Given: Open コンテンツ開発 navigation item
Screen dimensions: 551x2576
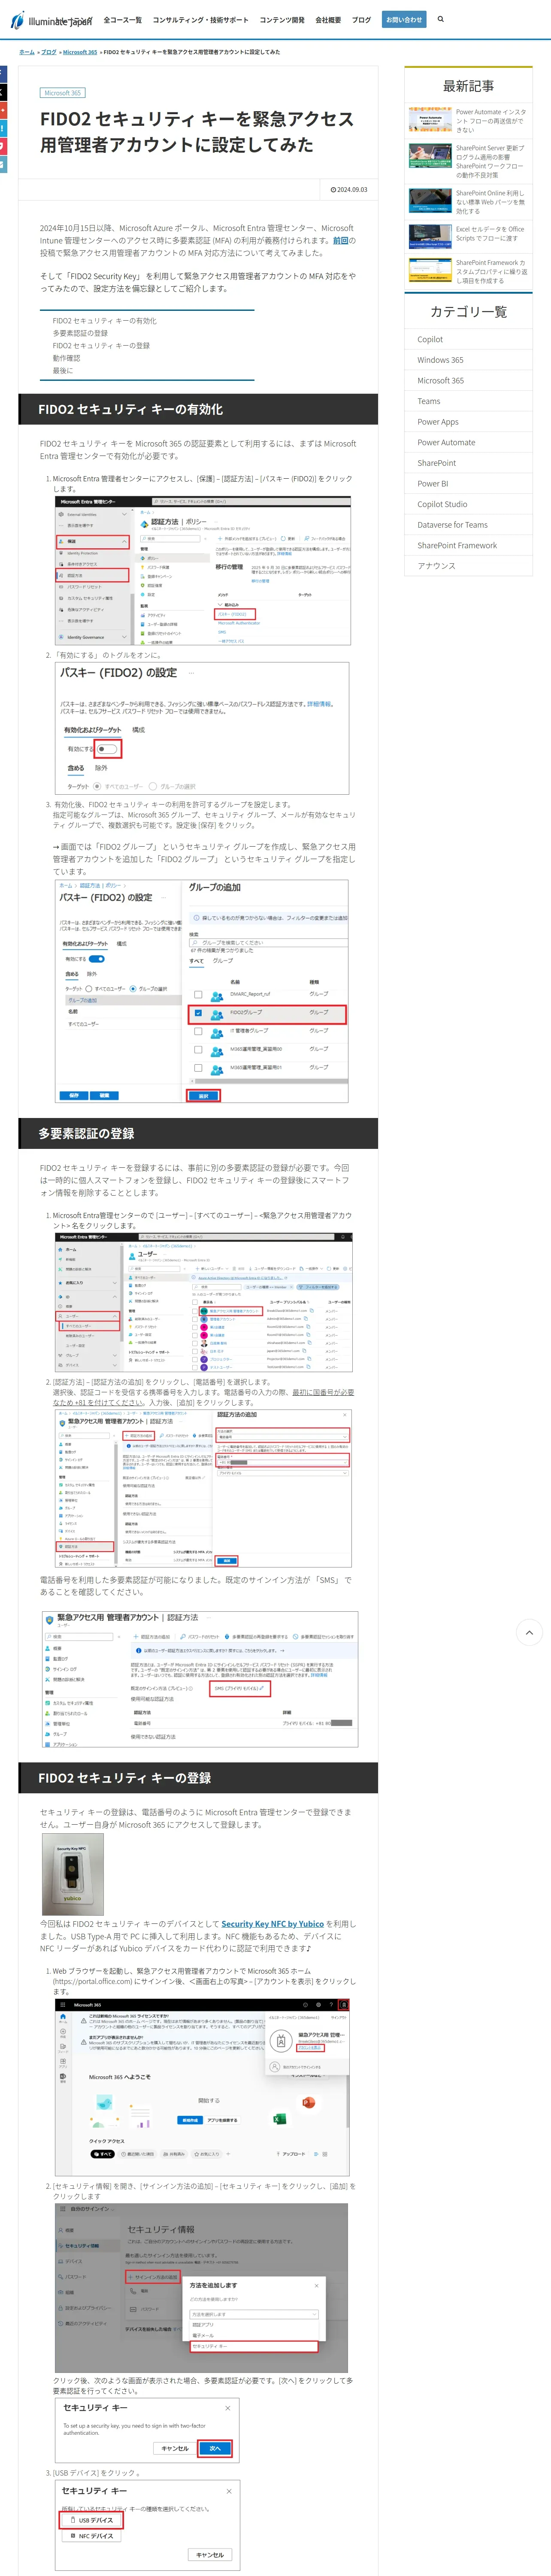Looking at the screenshot, I should coord(282,20).
